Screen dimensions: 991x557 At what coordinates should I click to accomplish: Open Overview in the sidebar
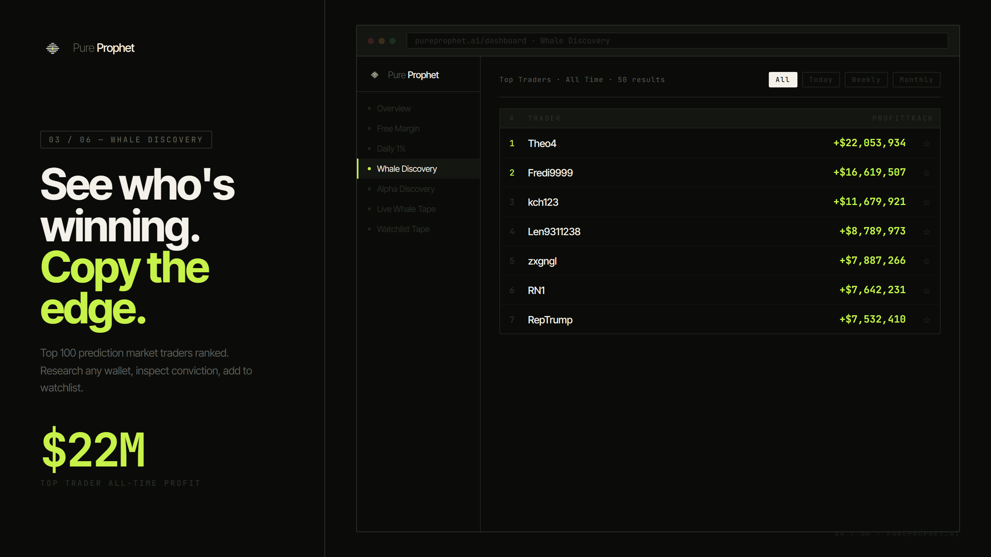[x=394, y=109]
